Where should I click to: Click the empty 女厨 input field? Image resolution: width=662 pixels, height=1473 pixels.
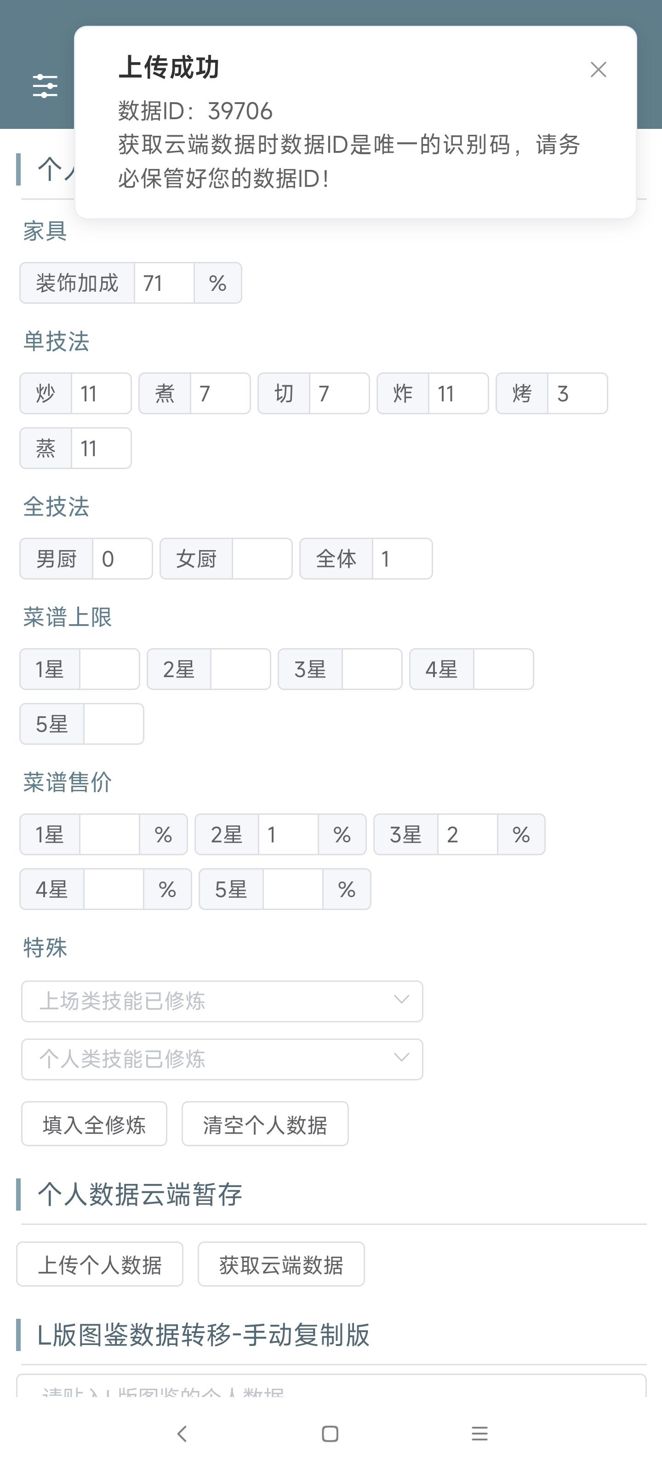coord(262,559)
